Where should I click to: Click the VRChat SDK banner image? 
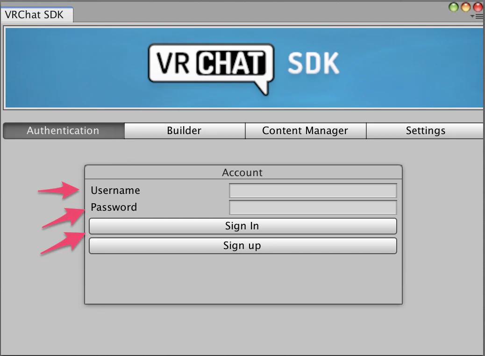tap(244, 68)
